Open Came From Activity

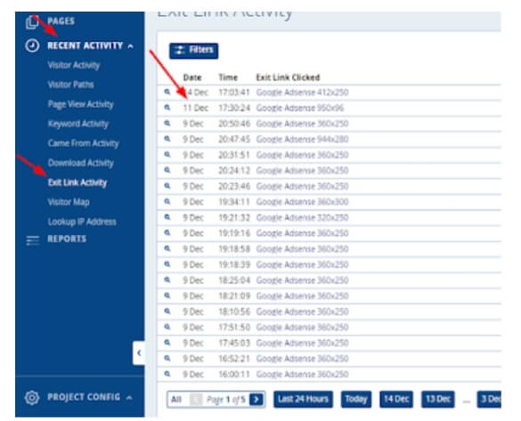[84, 143]
